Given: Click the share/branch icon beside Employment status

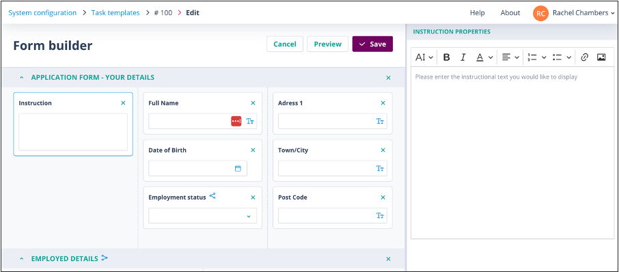Looking at the screenshot, I should (212, 196).
